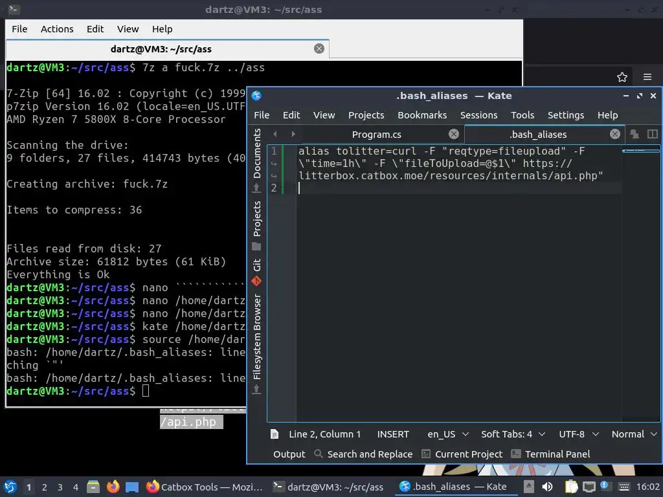
Task: Toggle the Output panel in Kate
Action: (x=289, y=454)
